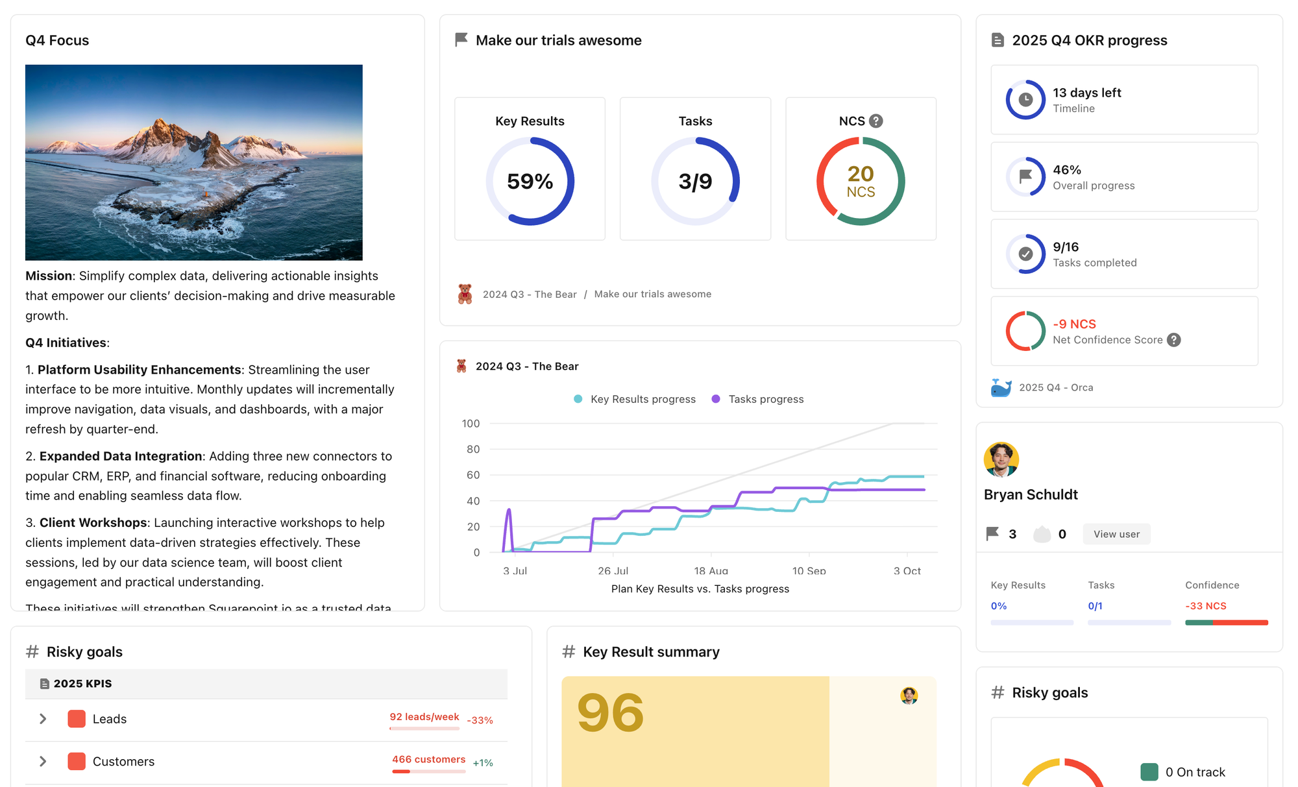Open the 2025 Q4 - Orca plan link

click(x=1055, y=387)
